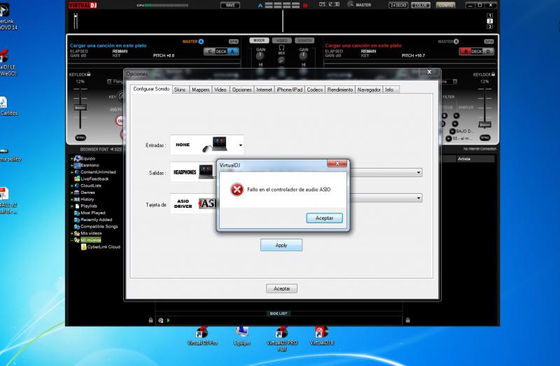Toggle right deck KEYLOCK padlock
This screenshot has height=366, width=560.
pyautogui.click(x=493, y=74)
